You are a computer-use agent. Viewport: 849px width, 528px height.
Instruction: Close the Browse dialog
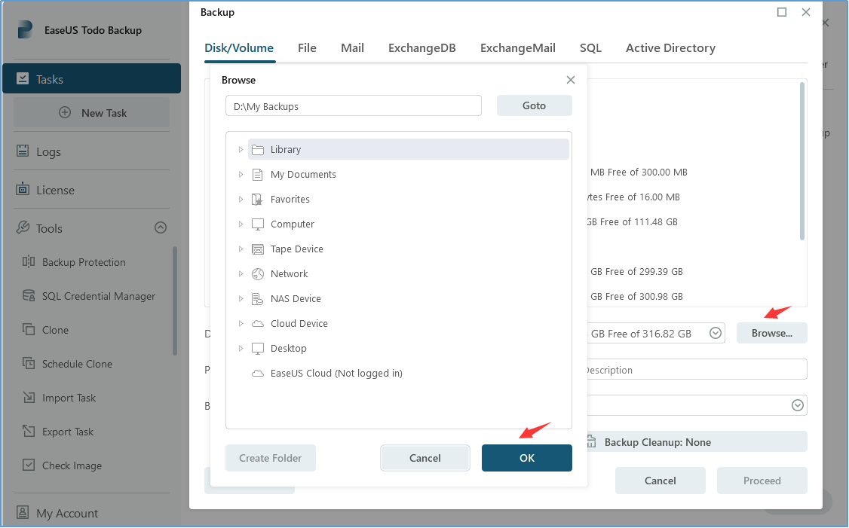(x=571, y=80)
